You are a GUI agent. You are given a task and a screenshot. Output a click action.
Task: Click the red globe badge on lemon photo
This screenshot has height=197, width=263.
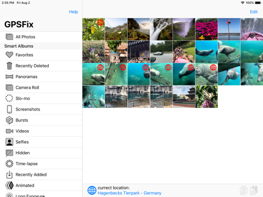(100, 22)
